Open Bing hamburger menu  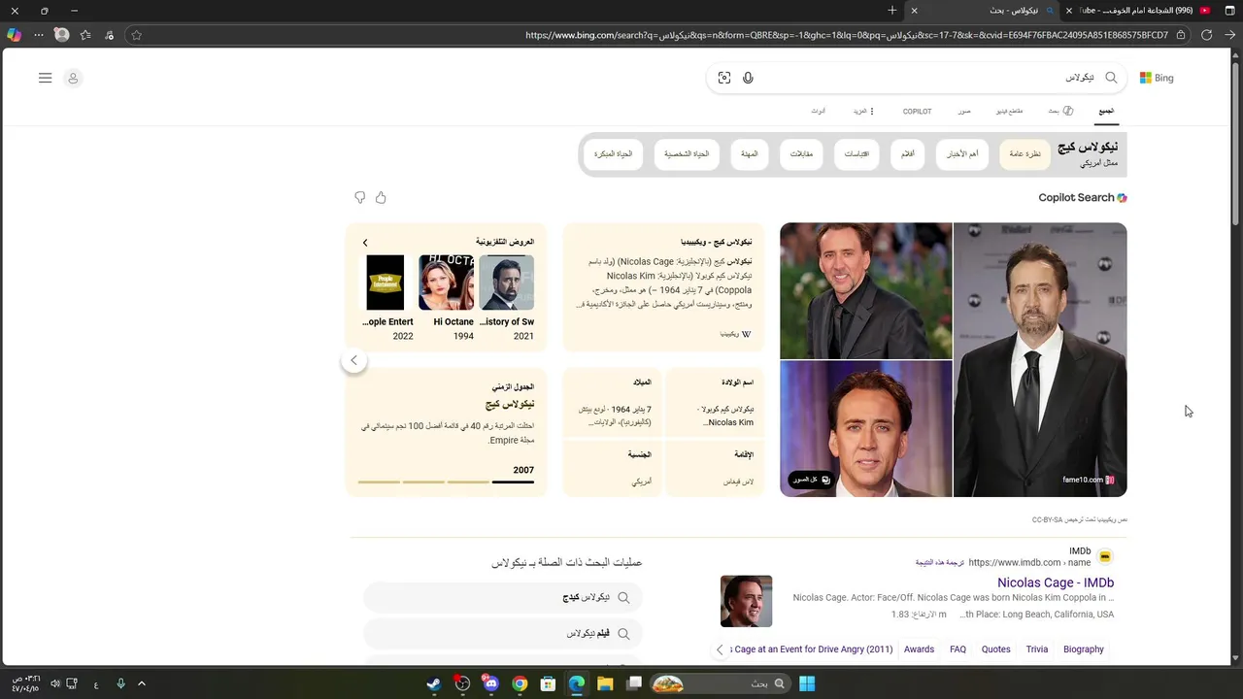[x=45, y=78]
